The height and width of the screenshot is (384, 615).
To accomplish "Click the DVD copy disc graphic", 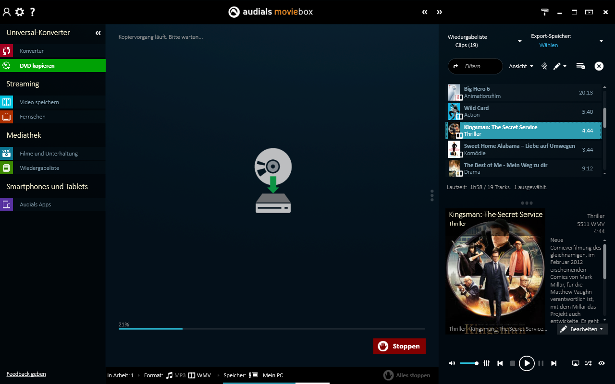I will click(273, 180).
